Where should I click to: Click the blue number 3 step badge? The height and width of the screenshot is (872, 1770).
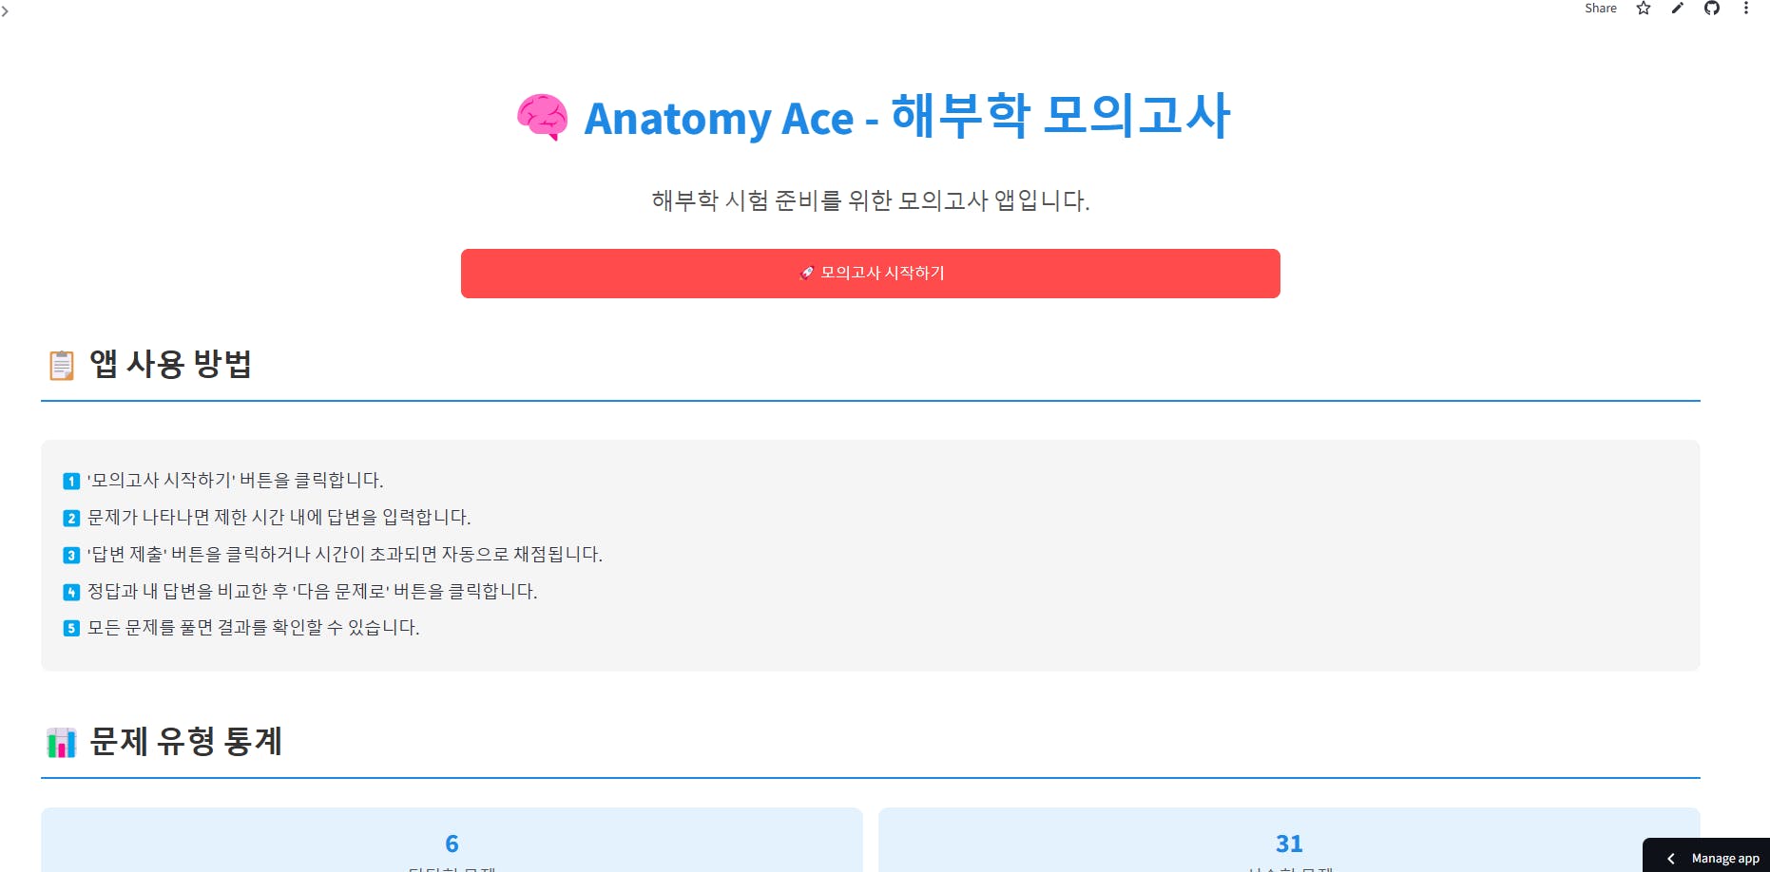(x=71, y=556)
